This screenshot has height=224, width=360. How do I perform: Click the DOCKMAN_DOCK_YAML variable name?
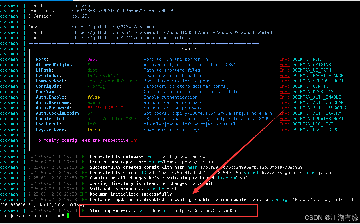point(314,92)
